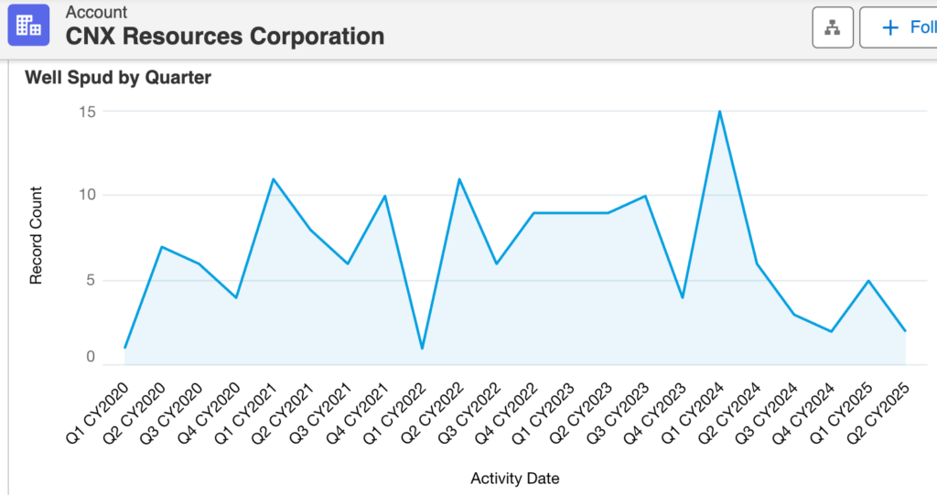Click the Q2 CY2023 axis label
The height and width of the screenshot is (495, 937).
(580, 413)
